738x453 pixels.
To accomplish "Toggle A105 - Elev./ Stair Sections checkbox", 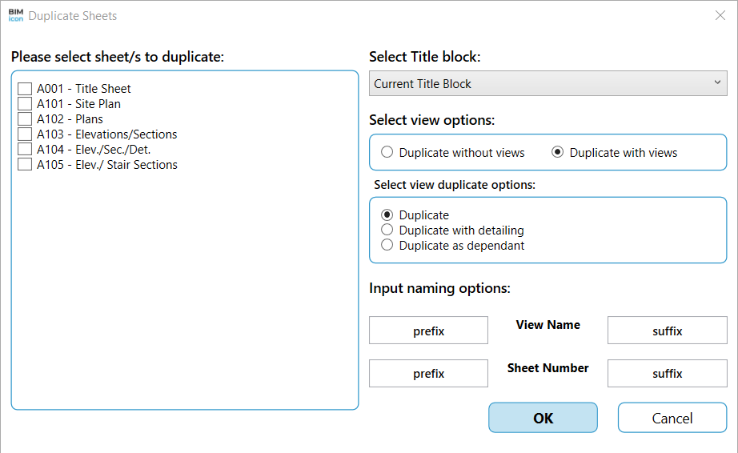I will tap(25, 165).
